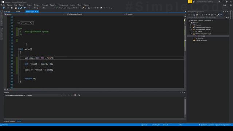Click the find in files toolbar icon

[x=83, y=8]
